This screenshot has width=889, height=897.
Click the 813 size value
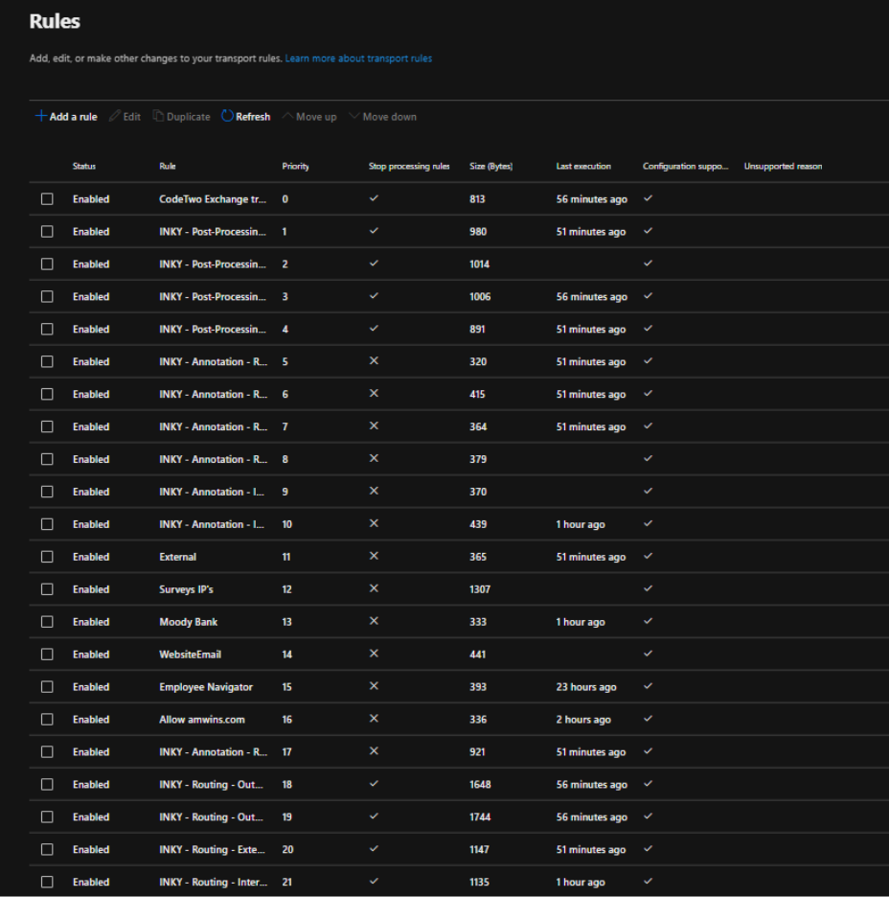(477, 199)
